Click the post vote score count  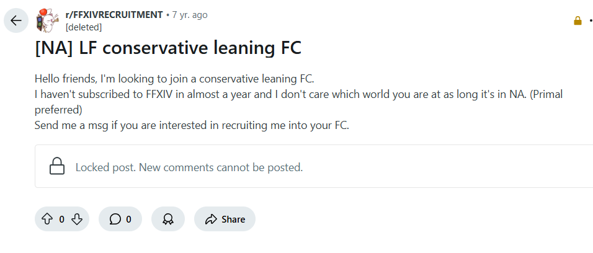[61, 220]
